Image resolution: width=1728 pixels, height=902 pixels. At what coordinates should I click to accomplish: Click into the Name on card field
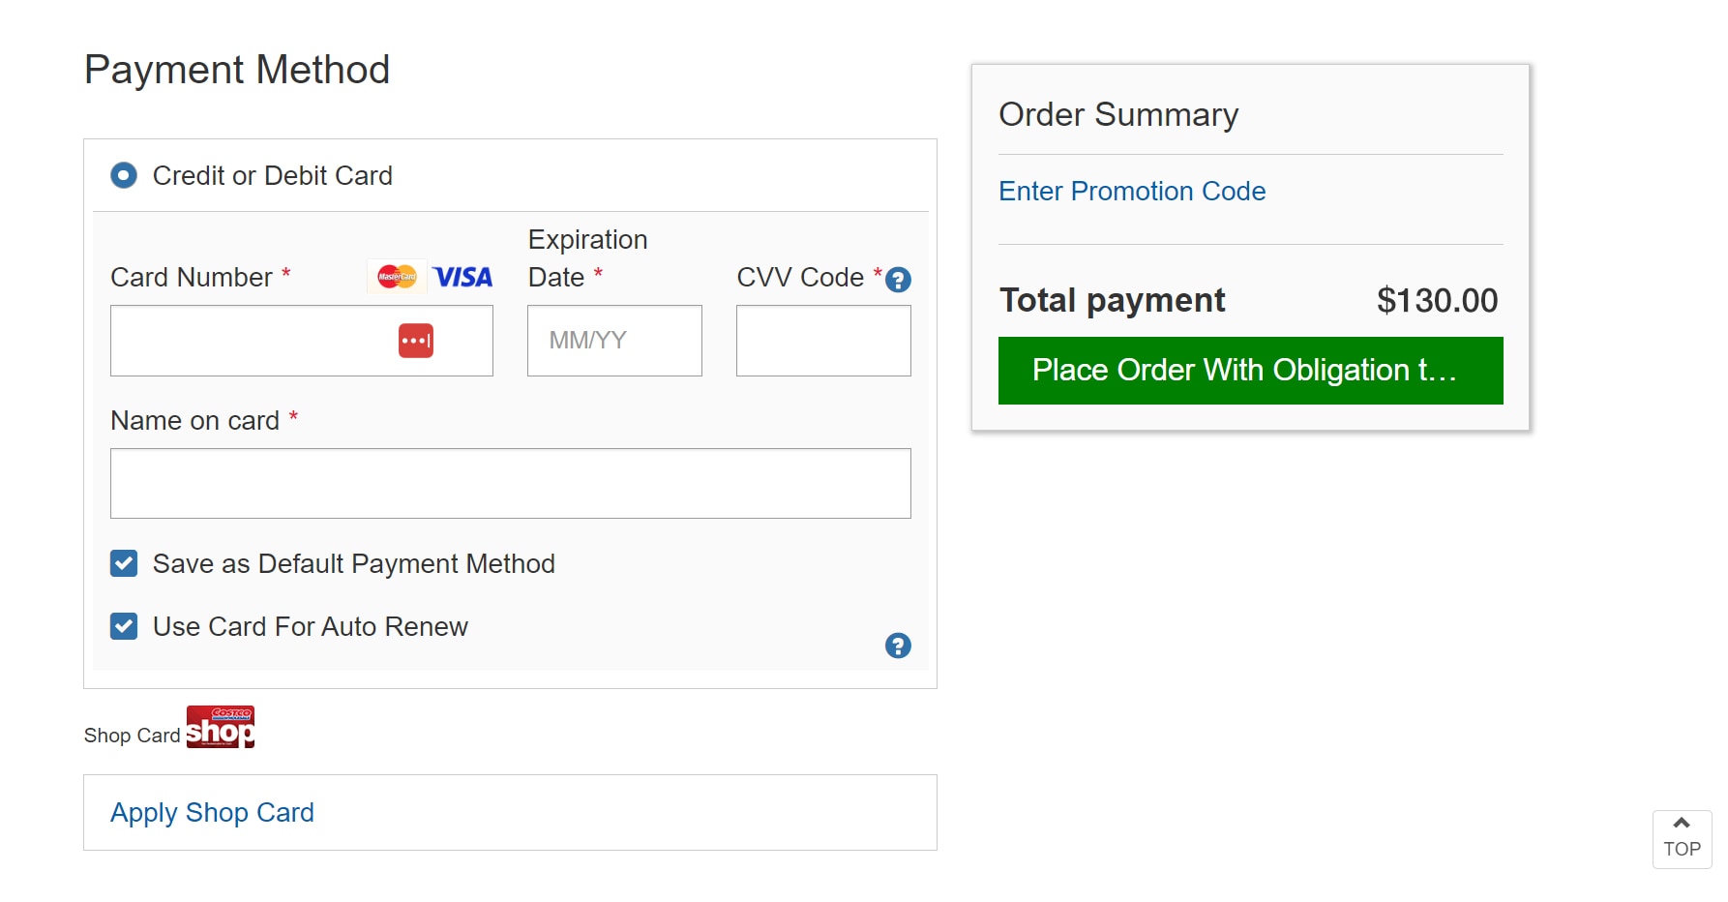click(510, 483)
